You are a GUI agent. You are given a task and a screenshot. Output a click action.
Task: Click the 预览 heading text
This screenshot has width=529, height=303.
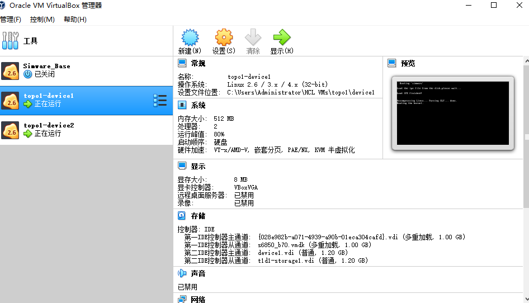pos(408,63)
